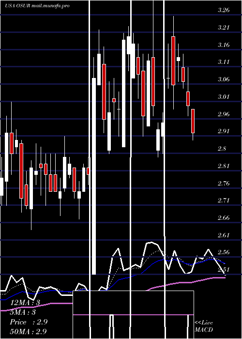Click the 2.71 price axis label
This screenshot has width=242, height=339.
tap(224, 200)
